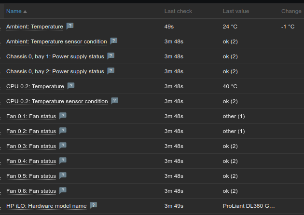Screen dimensions: 304x215
Task: Select the Fan 0.1: Fan status item
Action: [x=31, y=116]
